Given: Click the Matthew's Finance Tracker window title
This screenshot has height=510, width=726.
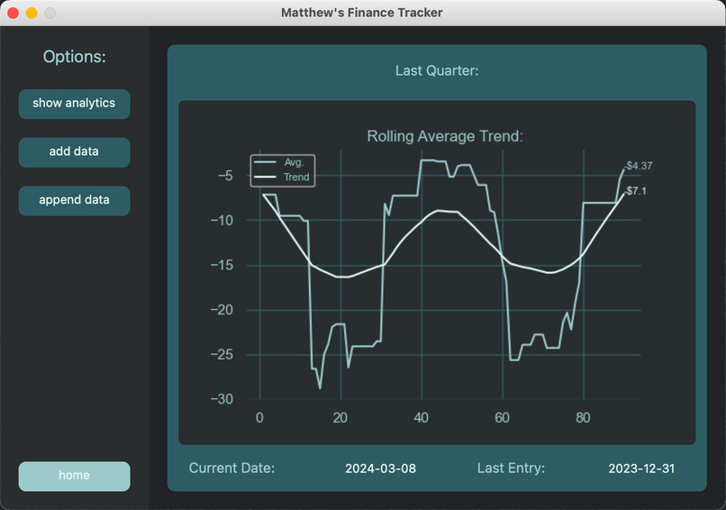Looking at the screenshot, I should [362, 13].
